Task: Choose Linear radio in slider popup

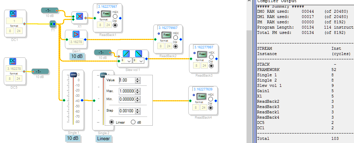Action: [x=111, y=122]
